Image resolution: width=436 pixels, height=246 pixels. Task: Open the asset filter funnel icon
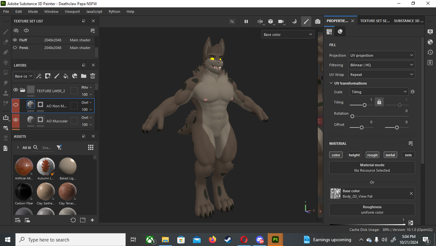(59, 147)
